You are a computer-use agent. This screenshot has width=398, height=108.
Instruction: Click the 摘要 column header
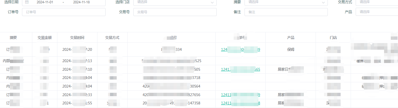pyautogui.click(x=13, y=38)
